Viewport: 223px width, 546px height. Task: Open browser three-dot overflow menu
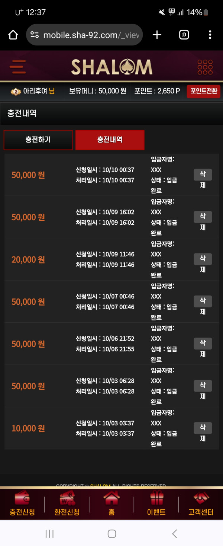click(x=210, y=35)
